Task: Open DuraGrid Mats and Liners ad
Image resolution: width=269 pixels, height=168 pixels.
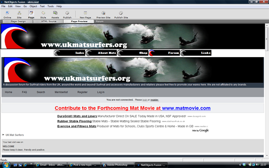Action: pos(77,116)
